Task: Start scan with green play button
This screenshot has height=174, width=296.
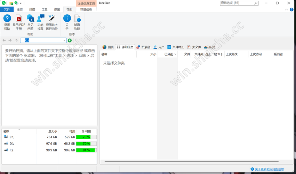Action: [x=70, y=40]
